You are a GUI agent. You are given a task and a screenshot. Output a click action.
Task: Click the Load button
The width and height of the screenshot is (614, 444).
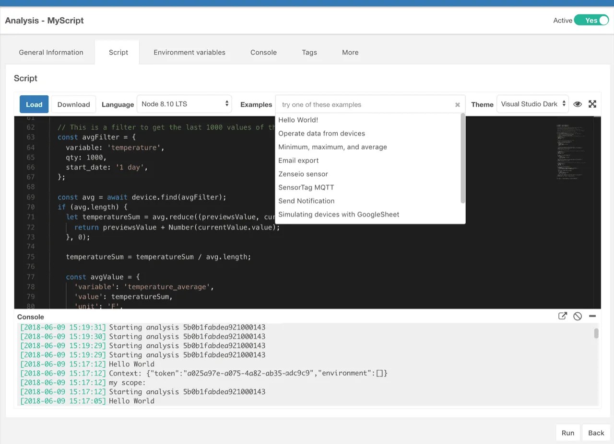[x=34, y=104]
